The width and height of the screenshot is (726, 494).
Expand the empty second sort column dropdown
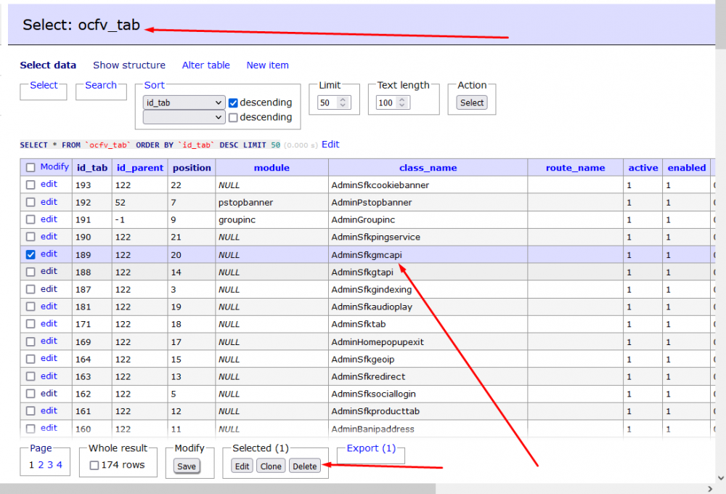184,117
